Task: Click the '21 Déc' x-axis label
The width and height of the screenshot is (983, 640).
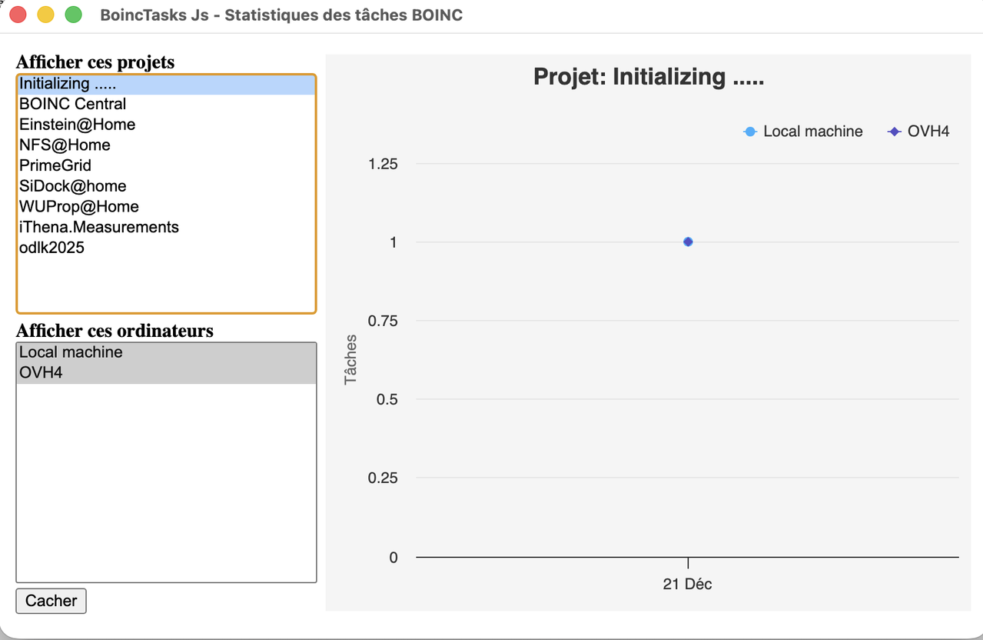Action: [x=687, y=585]
